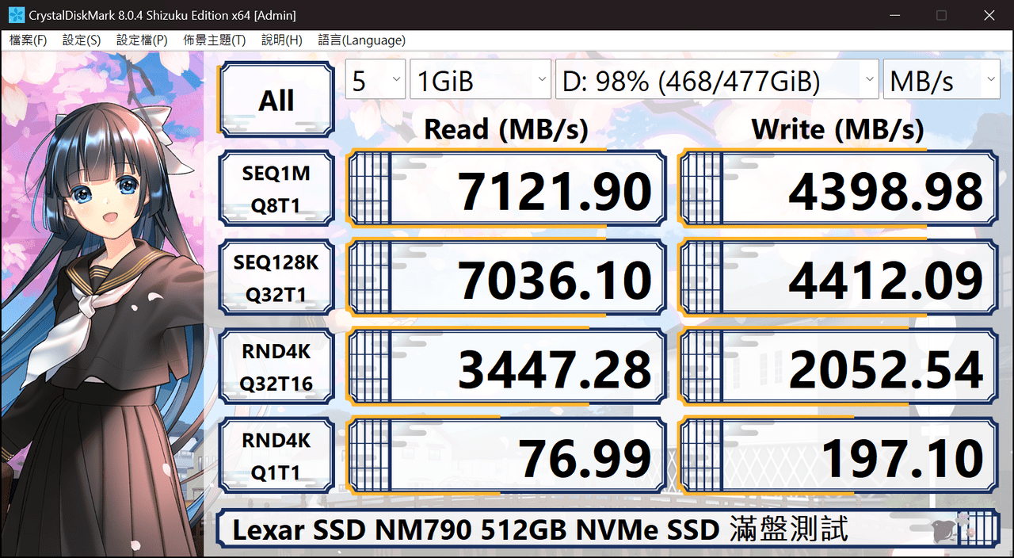Open the 設定(S) menu

[82, 40]
